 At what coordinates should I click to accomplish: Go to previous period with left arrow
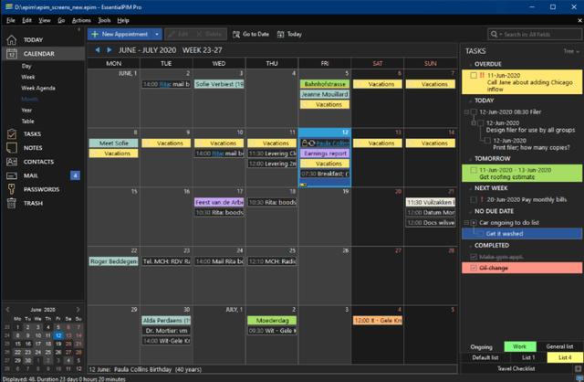[98, 49]
